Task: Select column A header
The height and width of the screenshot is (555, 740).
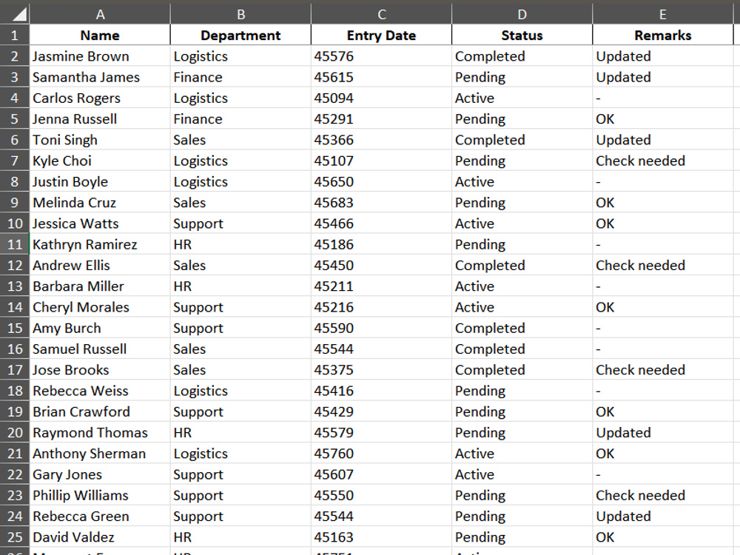Action: [x=100, y=14]
